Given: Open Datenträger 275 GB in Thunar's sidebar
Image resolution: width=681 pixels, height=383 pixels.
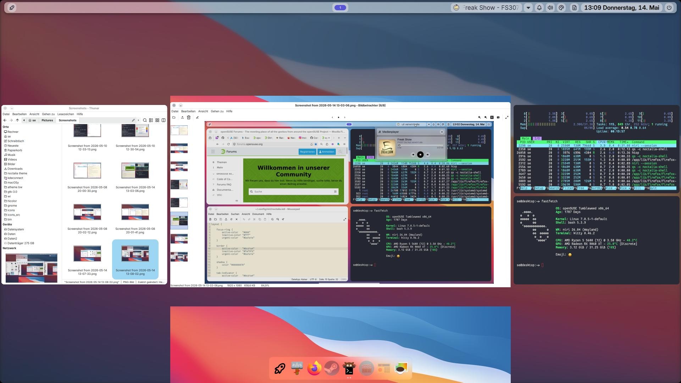Looking at the screenshot, I should click(x=21, y=243).
